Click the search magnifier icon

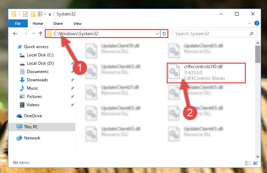pos(251,34)
